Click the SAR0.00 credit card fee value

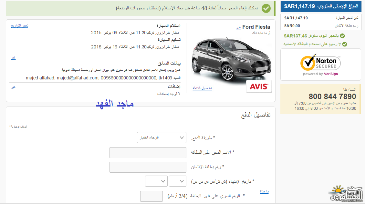click(x=292, y=26)
